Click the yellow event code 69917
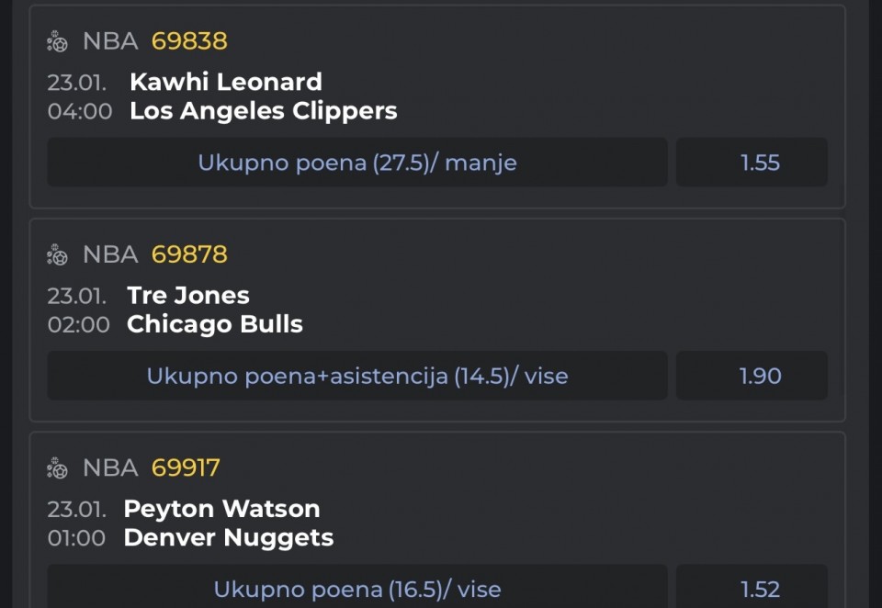This screenshot has width=882, height=608. [186, 468]
